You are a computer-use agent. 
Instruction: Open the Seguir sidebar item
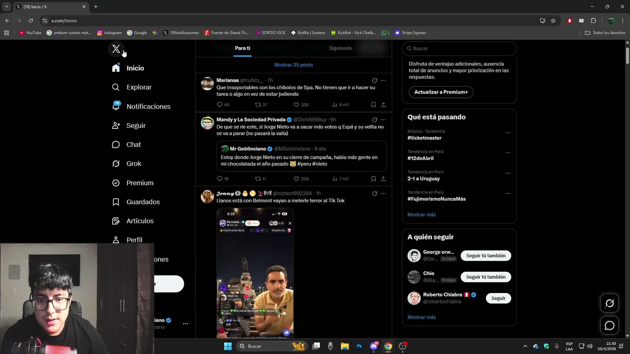[128, 125]
